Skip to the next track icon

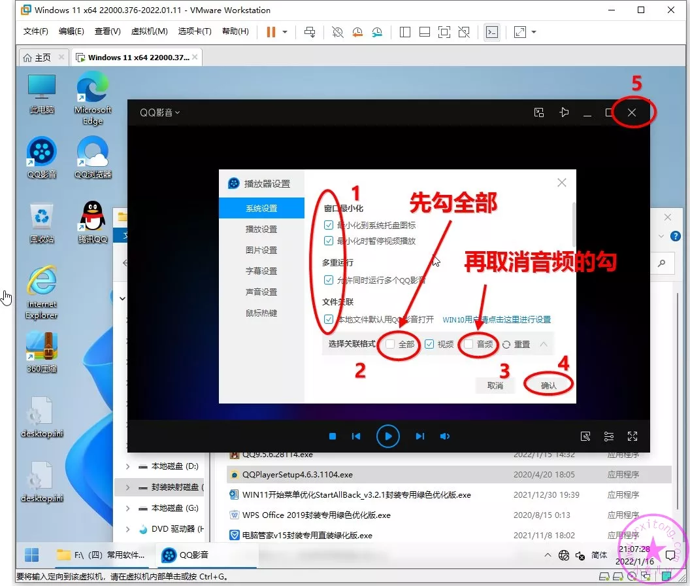click(420, 436)
